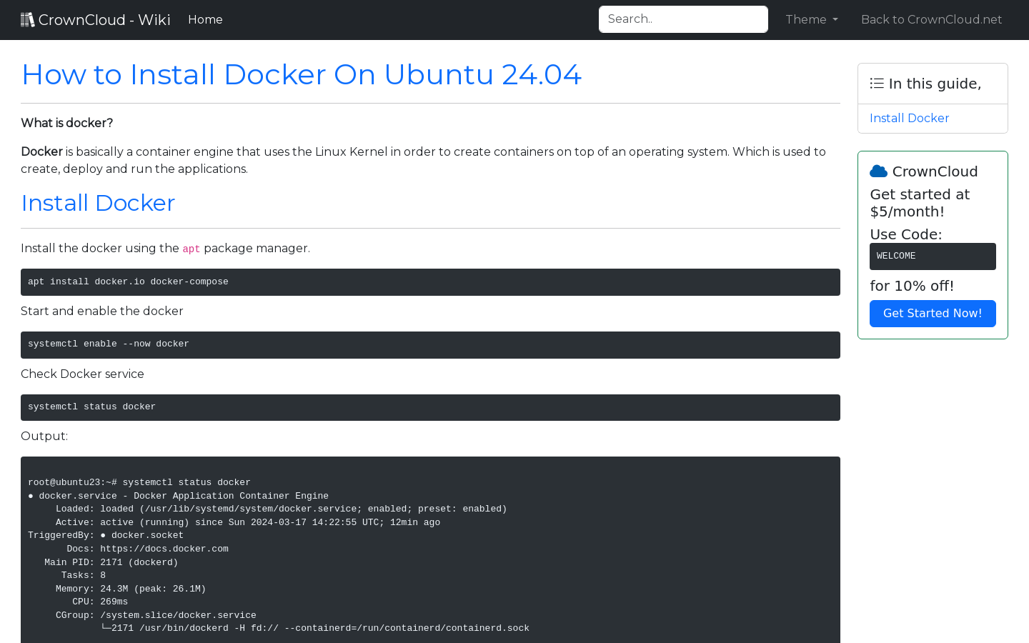Click the Install Docker link in the guide sidebar
Image resolution: width=1029 pixels, height=643 pixels.
click(x=909, y=118)
